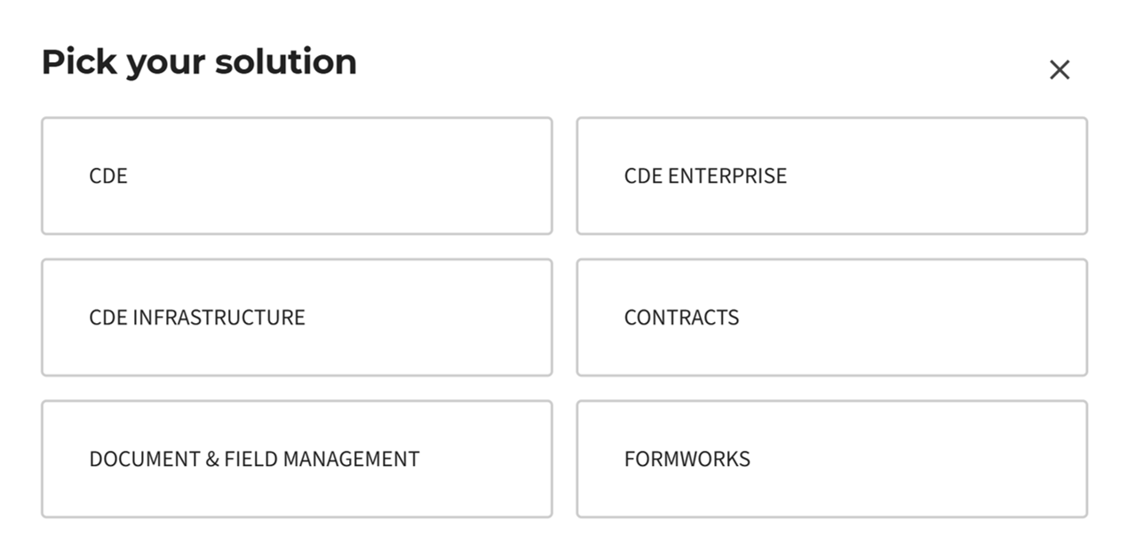Click the CONTRACTS label text

681,318
